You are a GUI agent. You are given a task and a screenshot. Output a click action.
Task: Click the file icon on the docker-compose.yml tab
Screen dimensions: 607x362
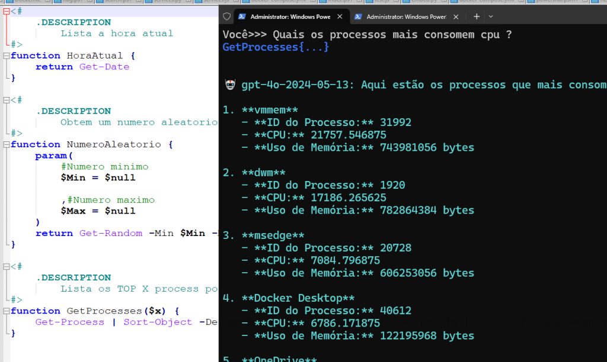[x=245, y=2]
